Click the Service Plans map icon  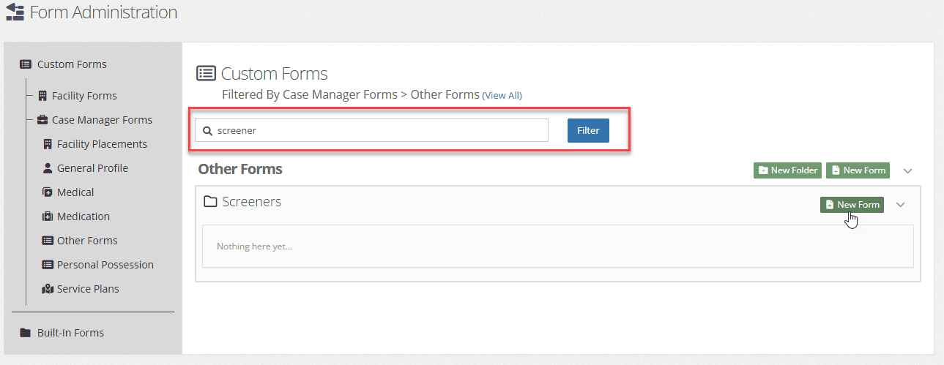pyautogui.click(x=48, y=289)
